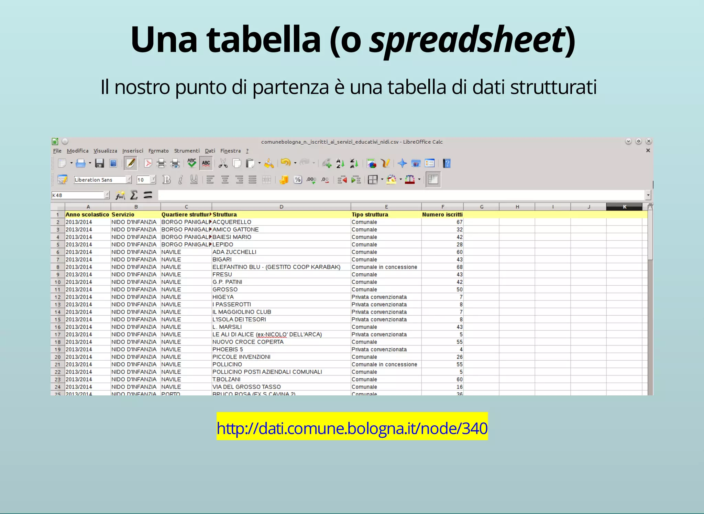This screenshot has height=514, width=704.
Task: Click the Decrease Indent icon
Action: click(342, 179)
